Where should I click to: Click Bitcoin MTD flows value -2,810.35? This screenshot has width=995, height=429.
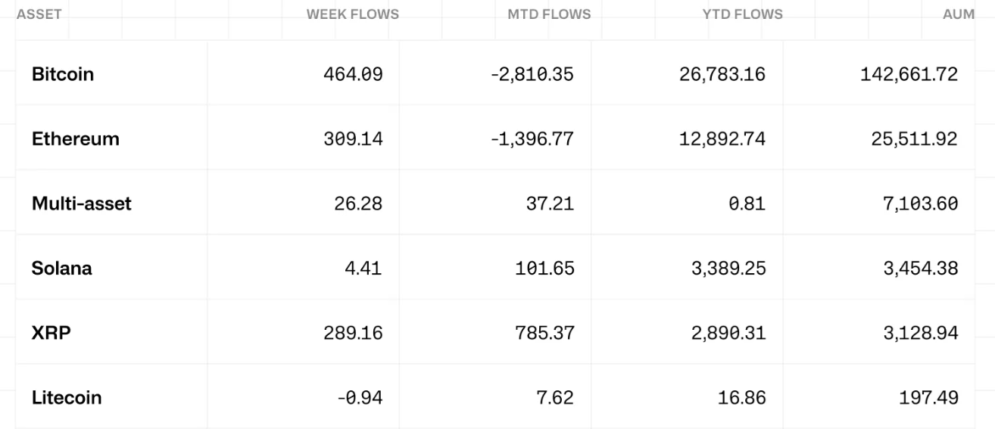tap(532, 74)
